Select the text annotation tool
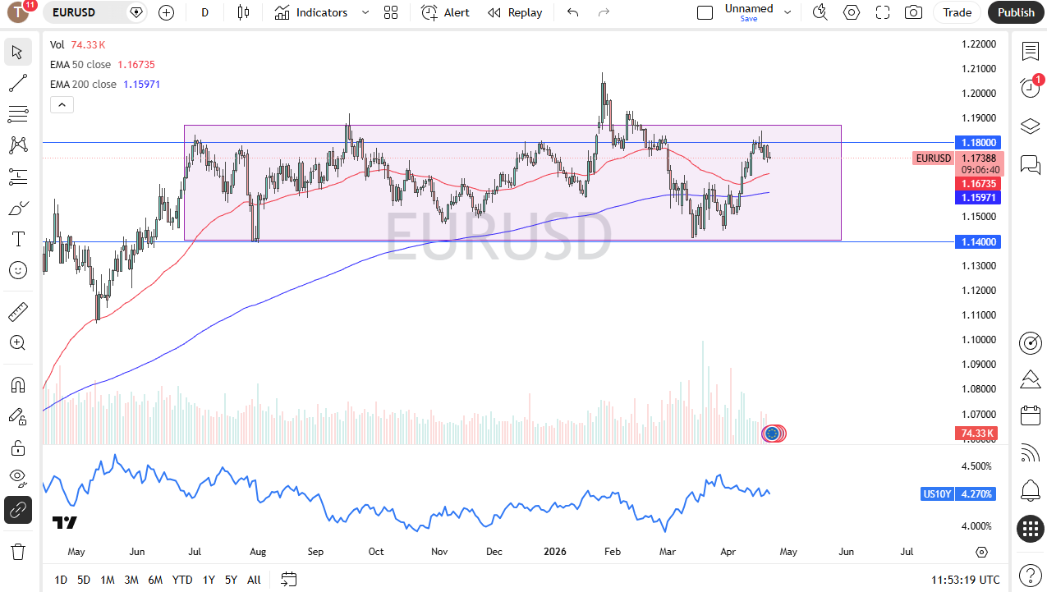 pyautogui.click(x=18, y=239)
